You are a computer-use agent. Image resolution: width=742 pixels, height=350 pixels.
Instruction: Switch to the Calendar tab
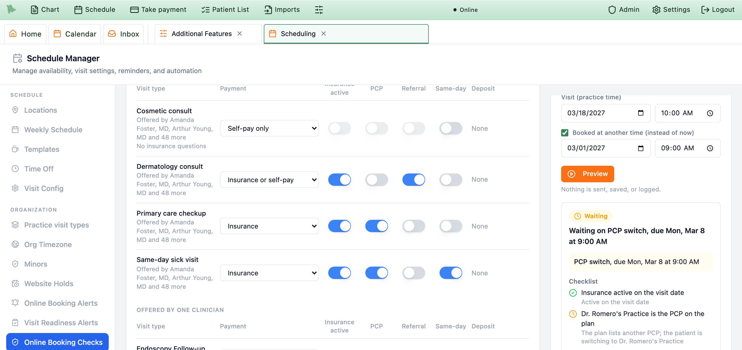coord(75,34)
